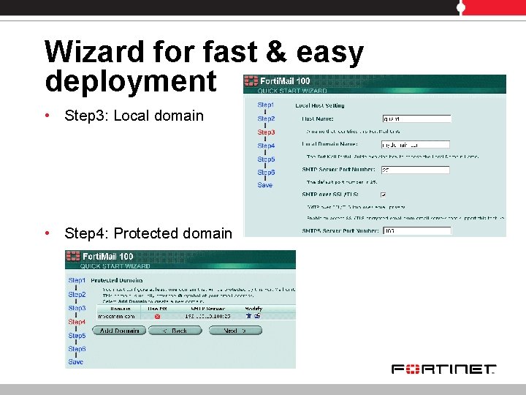Open Step5 in Protected Domains wizard

(77, 335)
